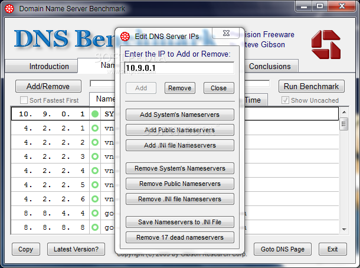The image size is (360, 268).
Task: Click Remove System's Nameservers
Action: tap(180, 168)
